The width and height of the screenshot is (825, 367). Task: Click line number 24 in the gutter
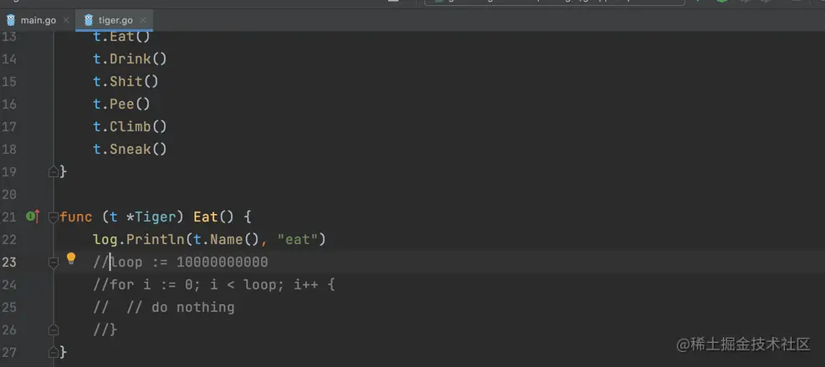9,284
